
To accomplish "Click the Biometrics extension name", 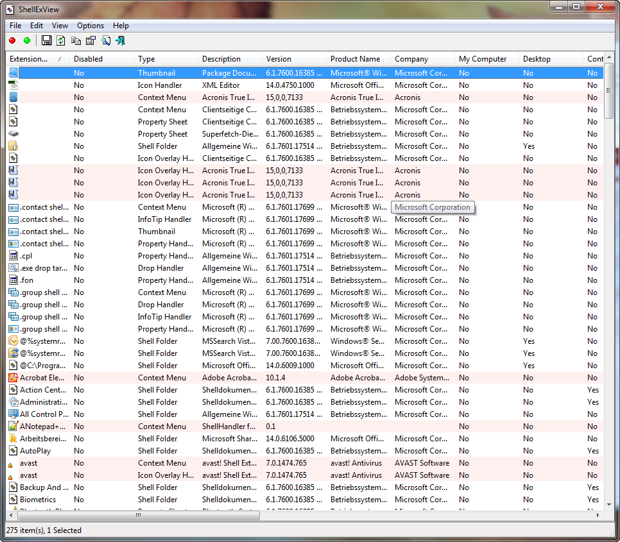I will [x=38, y=499].
